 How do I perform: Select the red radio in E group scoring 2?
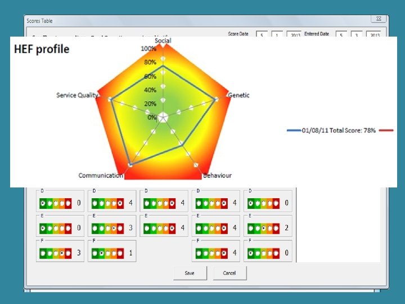[x=276, y=228]
